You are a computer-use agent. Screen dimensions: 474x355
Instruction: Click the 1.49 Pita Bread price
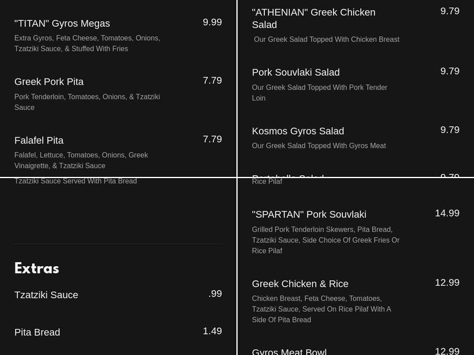pyautogui.click(x=212, y=331)
